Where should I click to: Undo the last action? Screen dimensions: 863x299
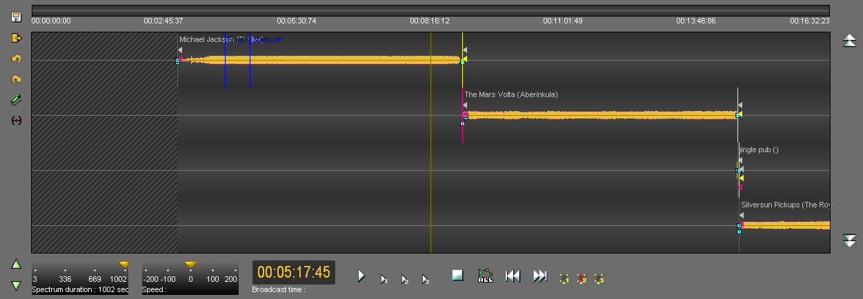[x=17, y=59]
